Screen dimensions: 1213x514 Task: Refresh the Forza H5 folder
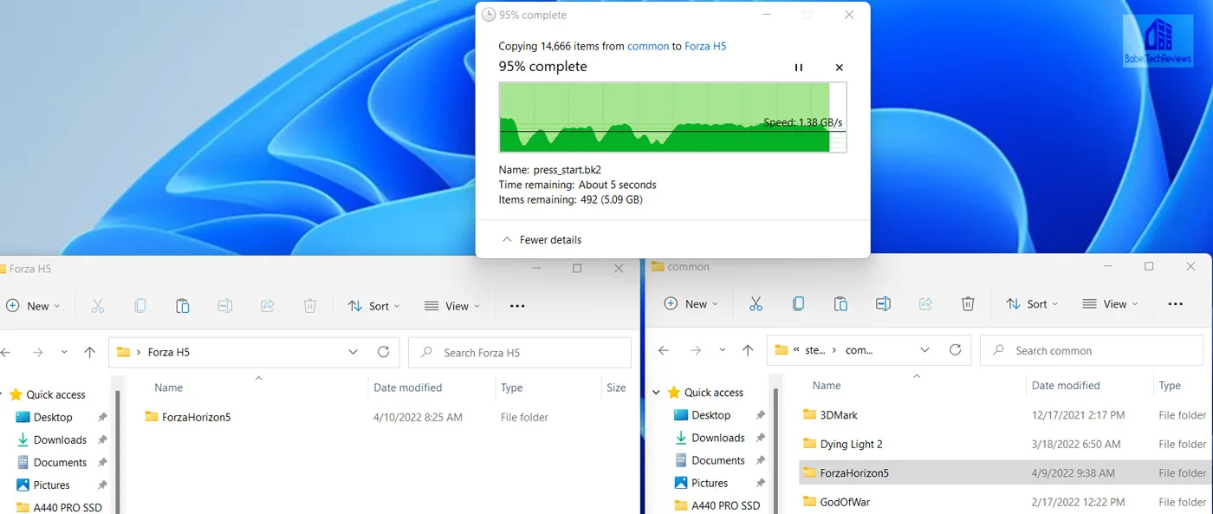383,353
